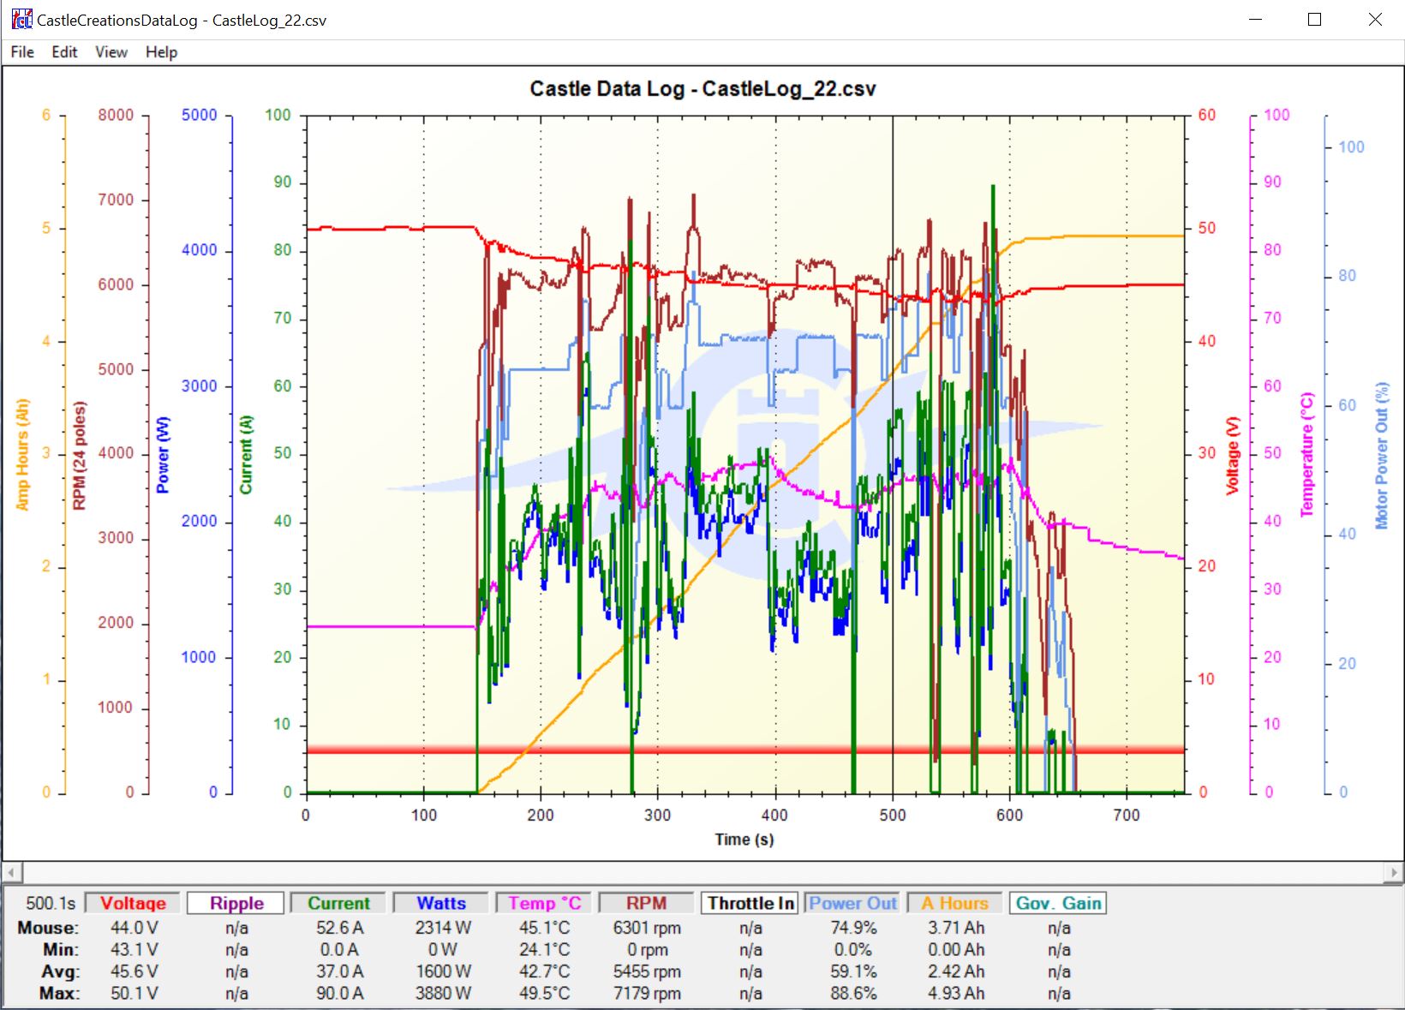
Task: Minimize the CastleCreationsDataLog window
Action: pos(1255,20)
